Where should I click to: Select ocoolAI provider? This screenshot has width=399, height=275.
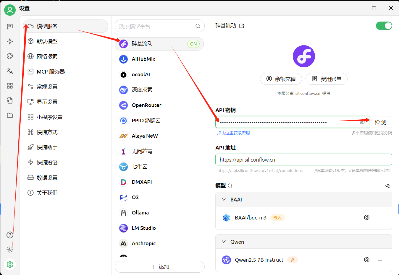(159, 74)
